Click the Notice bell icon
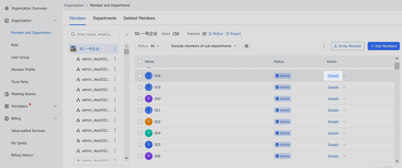Viewport: 402px width, 168px height. 210,34
